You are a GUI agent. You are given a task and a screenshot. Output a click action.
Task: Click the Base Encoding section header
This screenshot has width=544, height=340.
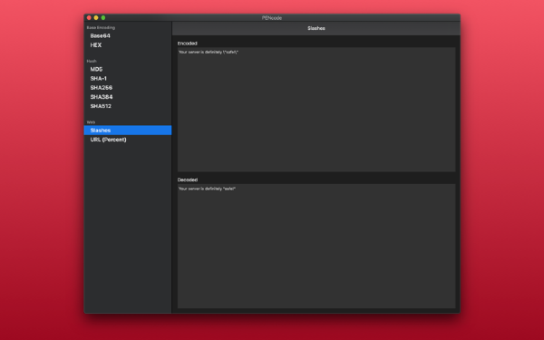pos(101,27)
